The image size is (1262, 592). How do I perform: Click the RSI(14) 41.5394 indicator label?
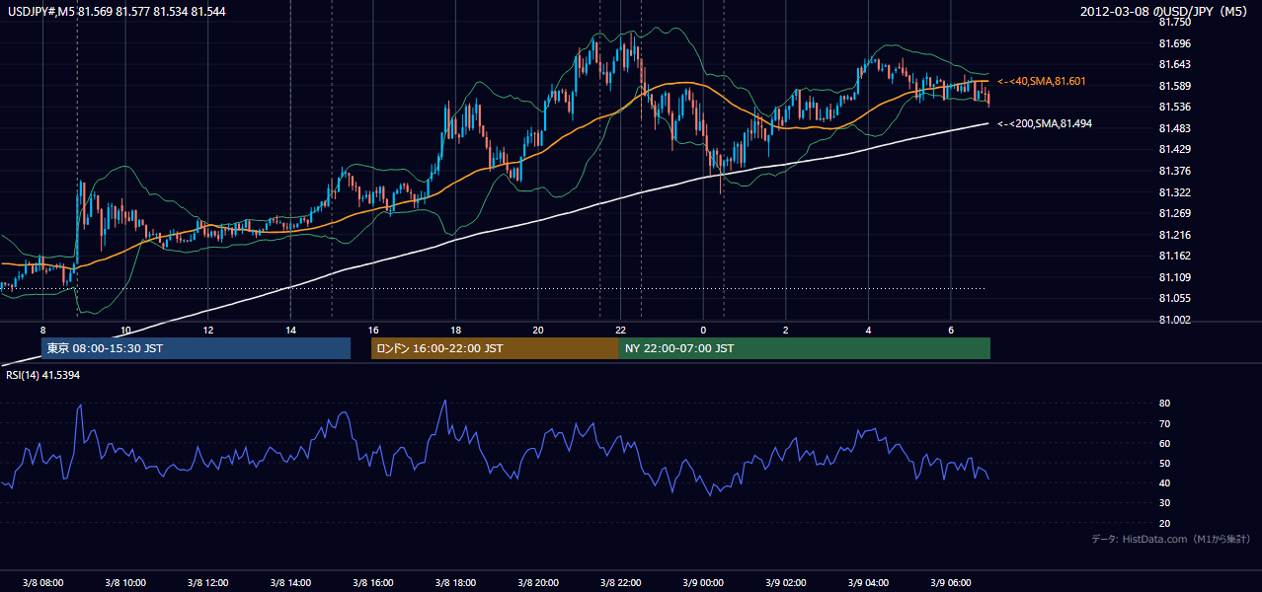(x=43, y=376)
